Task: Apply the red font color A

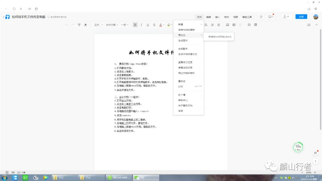Action: point(161,25)
